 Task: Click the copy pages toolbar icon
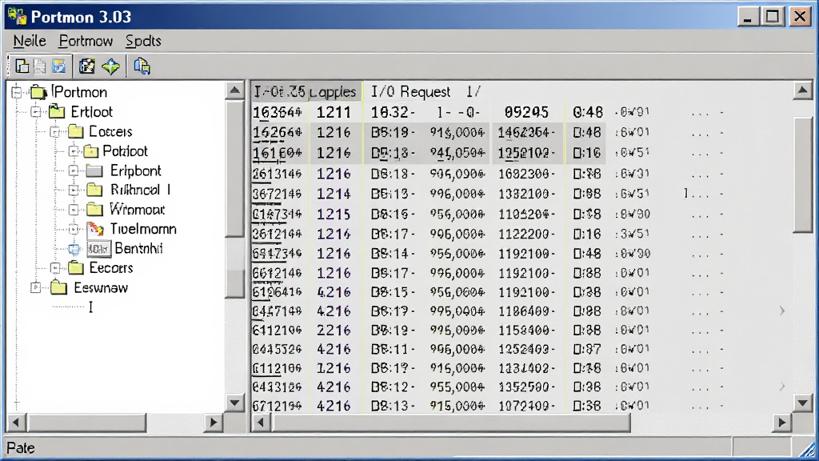coord(142,66)
